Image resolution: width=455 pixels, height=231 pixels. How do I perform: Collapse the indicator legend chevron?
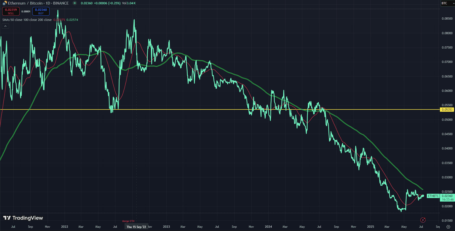point(5,26)
